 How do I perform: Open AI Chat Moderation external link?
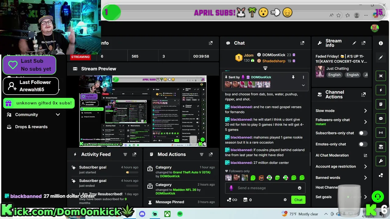pyautogui.click(x=366, y=155)
